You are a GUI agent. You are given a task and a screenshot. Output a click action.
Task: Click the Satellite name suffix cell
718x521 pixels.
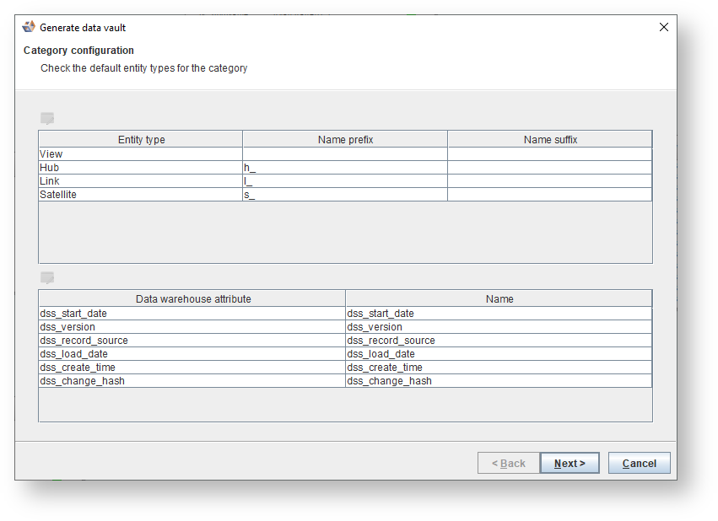[549, 195]
